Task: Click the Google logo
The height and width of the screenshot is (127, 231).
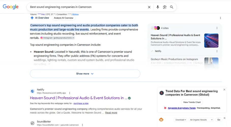Action: pyautogui.click(x=11, y=7)
